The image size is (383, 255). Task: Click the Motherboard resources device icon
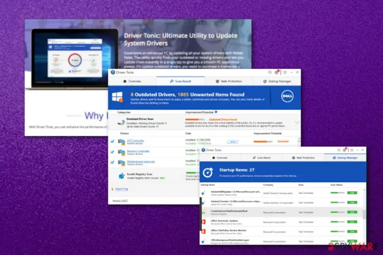click(121, 163)
